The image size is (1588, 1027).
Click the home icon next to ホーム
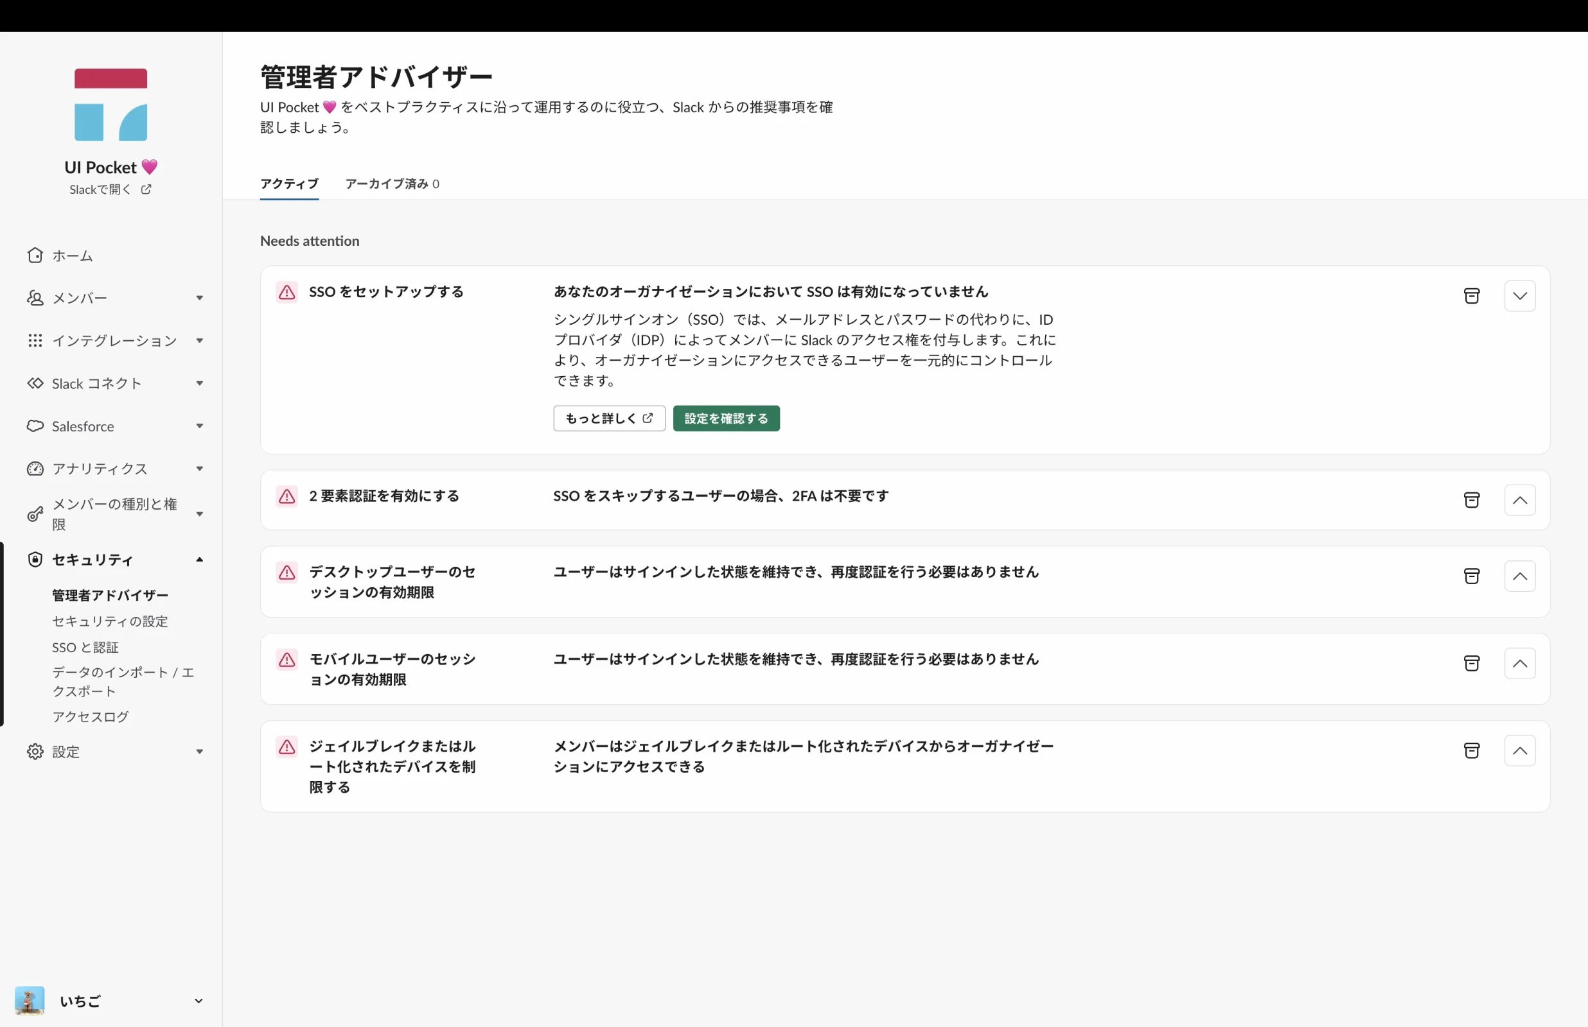pyautogui.click(x=35, y=255)
